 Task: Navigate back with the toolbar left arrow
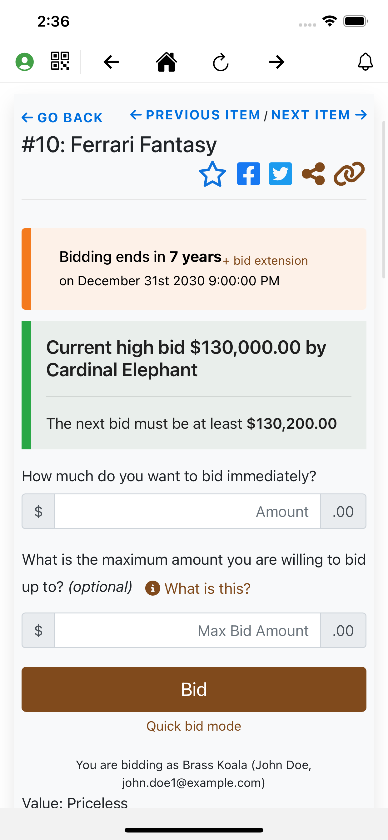(x=111, y=62)
